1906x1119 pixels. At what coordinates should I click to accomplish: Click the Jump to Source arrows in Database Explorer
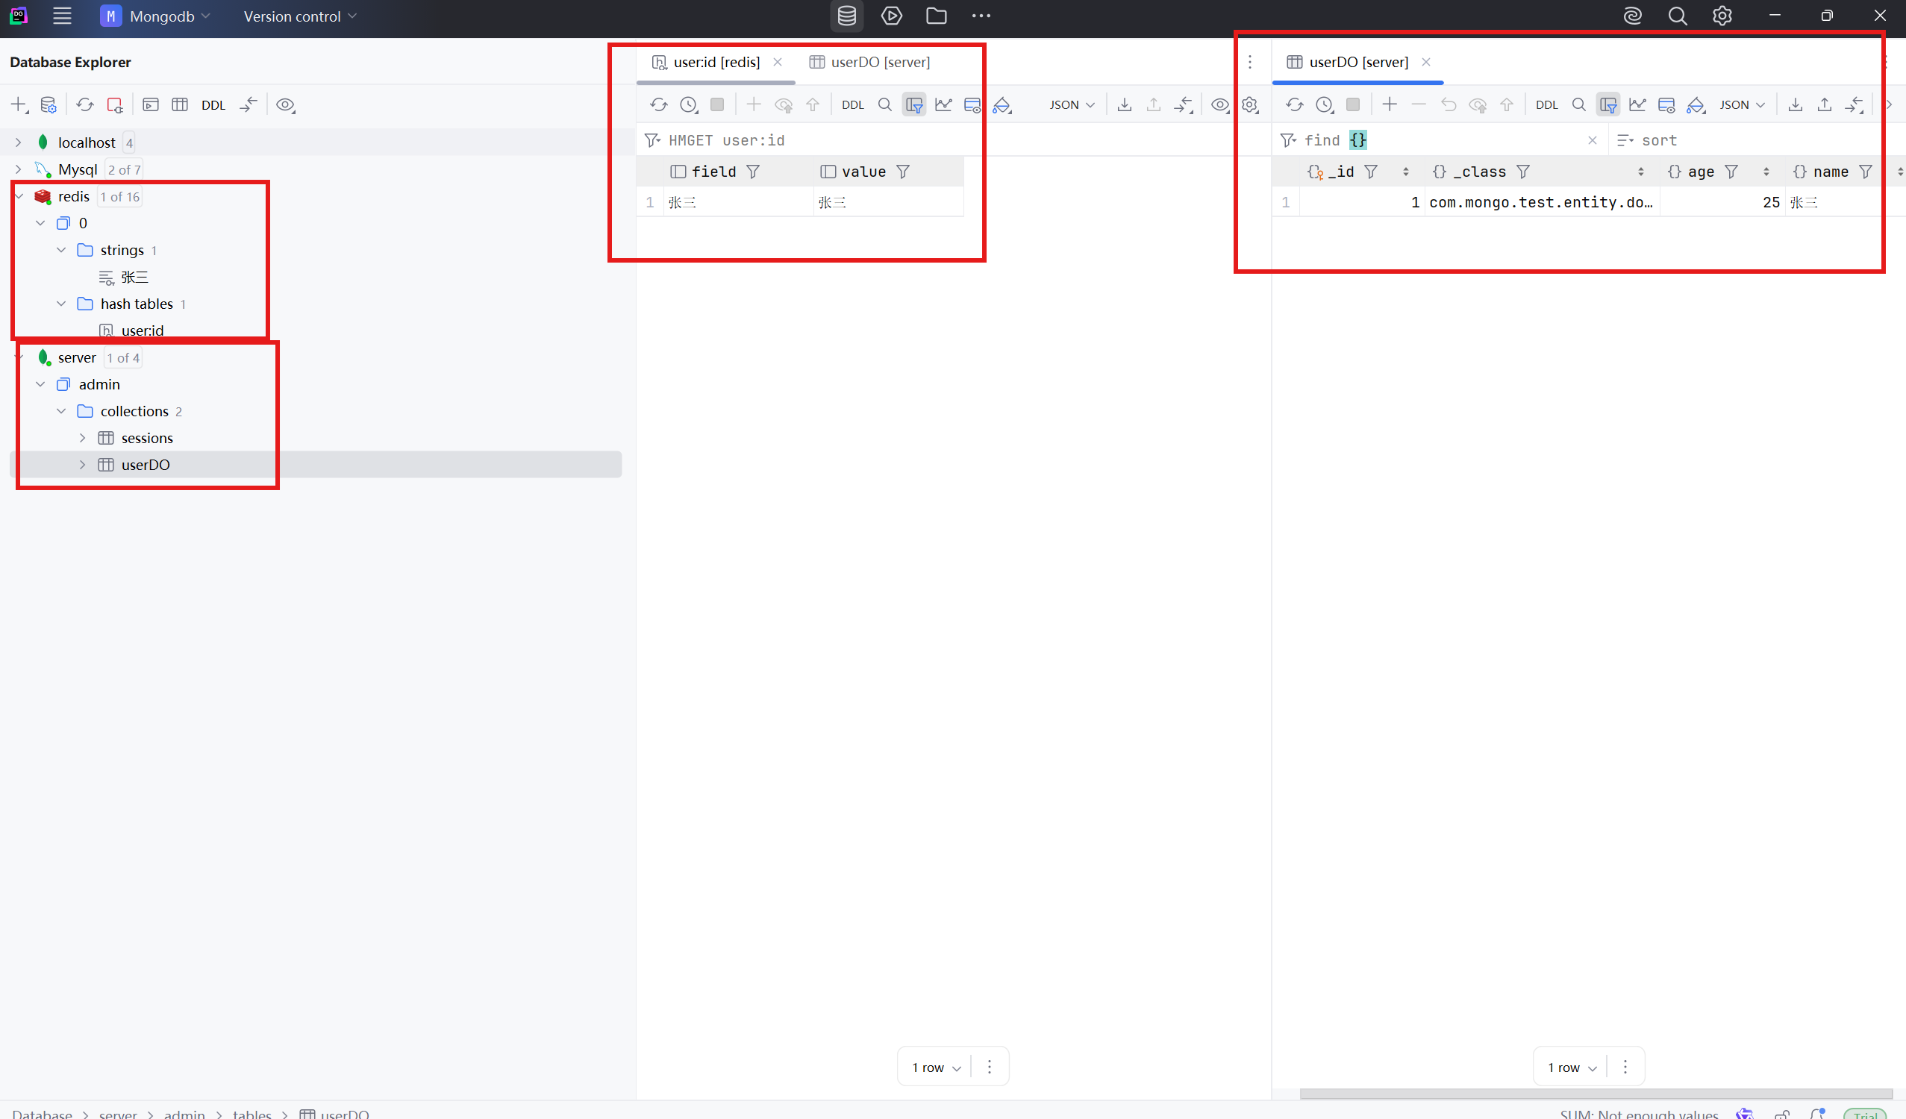[x=248, y=105]
